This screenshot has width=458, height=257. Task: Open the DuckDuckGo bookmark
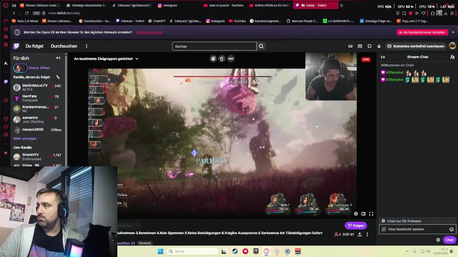pyautogui.click(x=95, y=21)
